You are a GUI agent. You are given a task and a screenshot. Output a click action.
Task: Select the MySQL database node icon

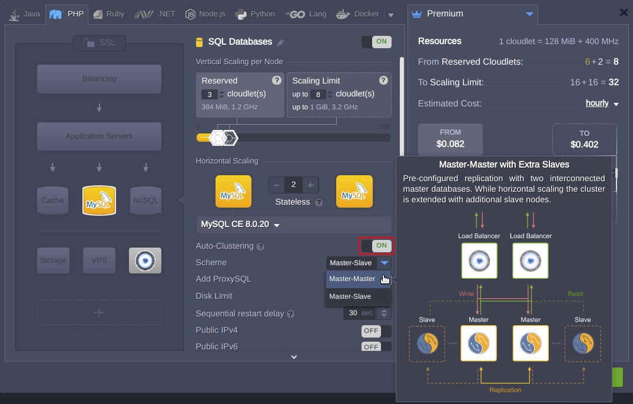pyautogui.click(x=99, y=201)
